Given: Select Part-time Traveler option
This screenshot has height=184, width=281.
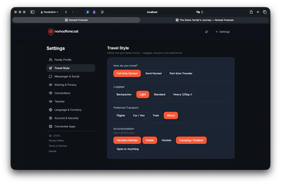Looking at the screenshot, I should tap(181, 73).
